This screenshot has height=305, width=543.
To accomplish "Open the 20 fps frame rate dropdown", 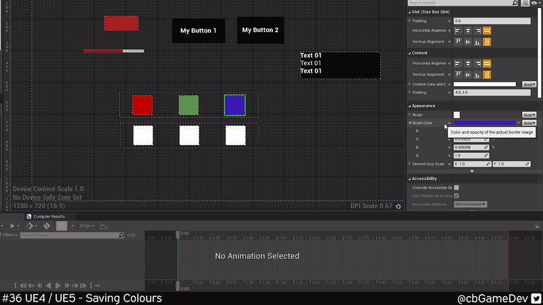I will click(86, 226).
